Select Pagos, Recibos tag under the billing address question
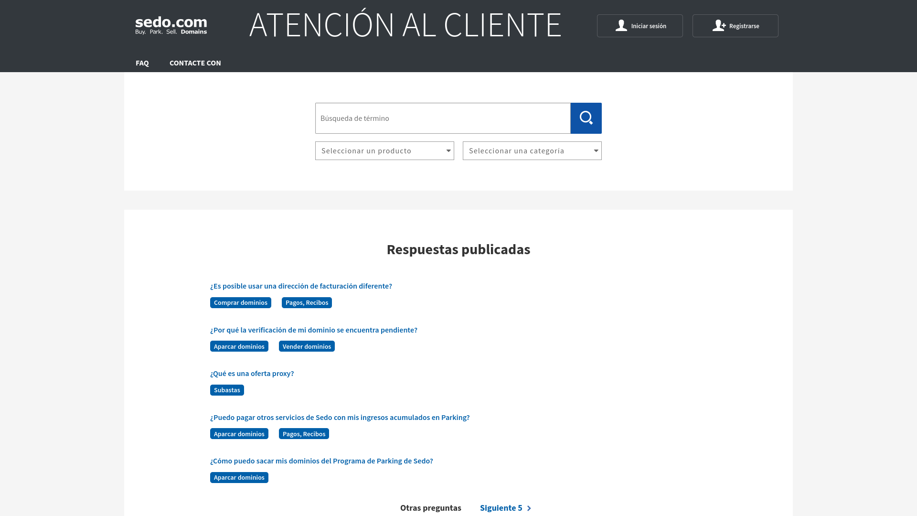 pyautogui.click(x=307, y=302)
